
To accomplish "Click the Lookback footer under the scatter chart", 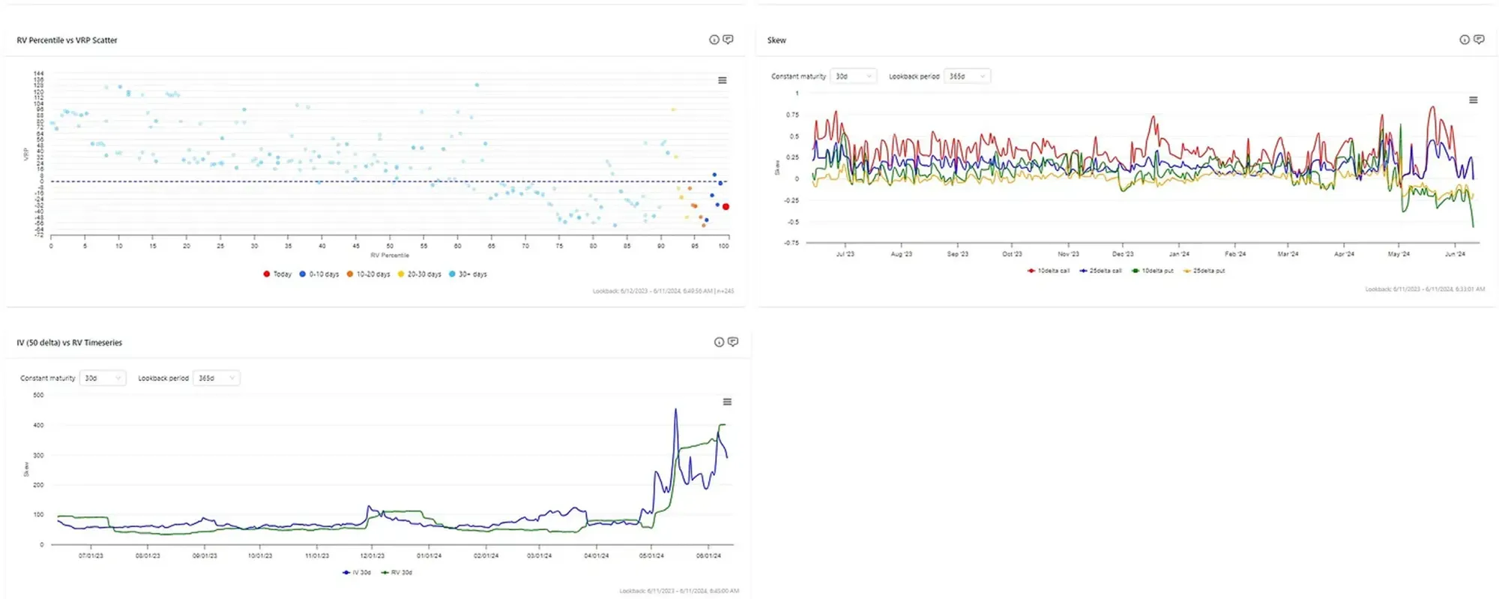I will coord(663,291).
